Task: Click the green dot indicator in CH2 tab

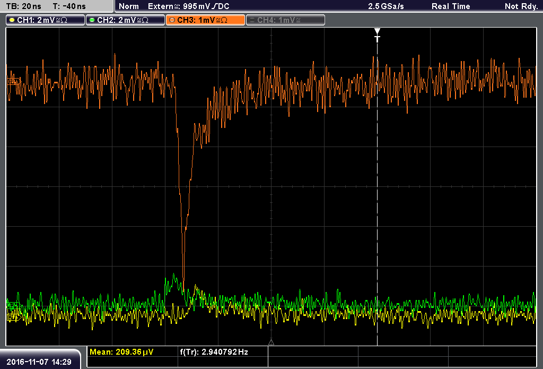Action: 92,20
